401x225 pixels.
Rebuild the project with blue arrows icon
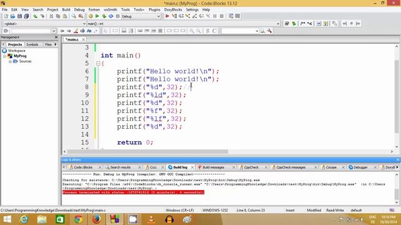(111, 16)
